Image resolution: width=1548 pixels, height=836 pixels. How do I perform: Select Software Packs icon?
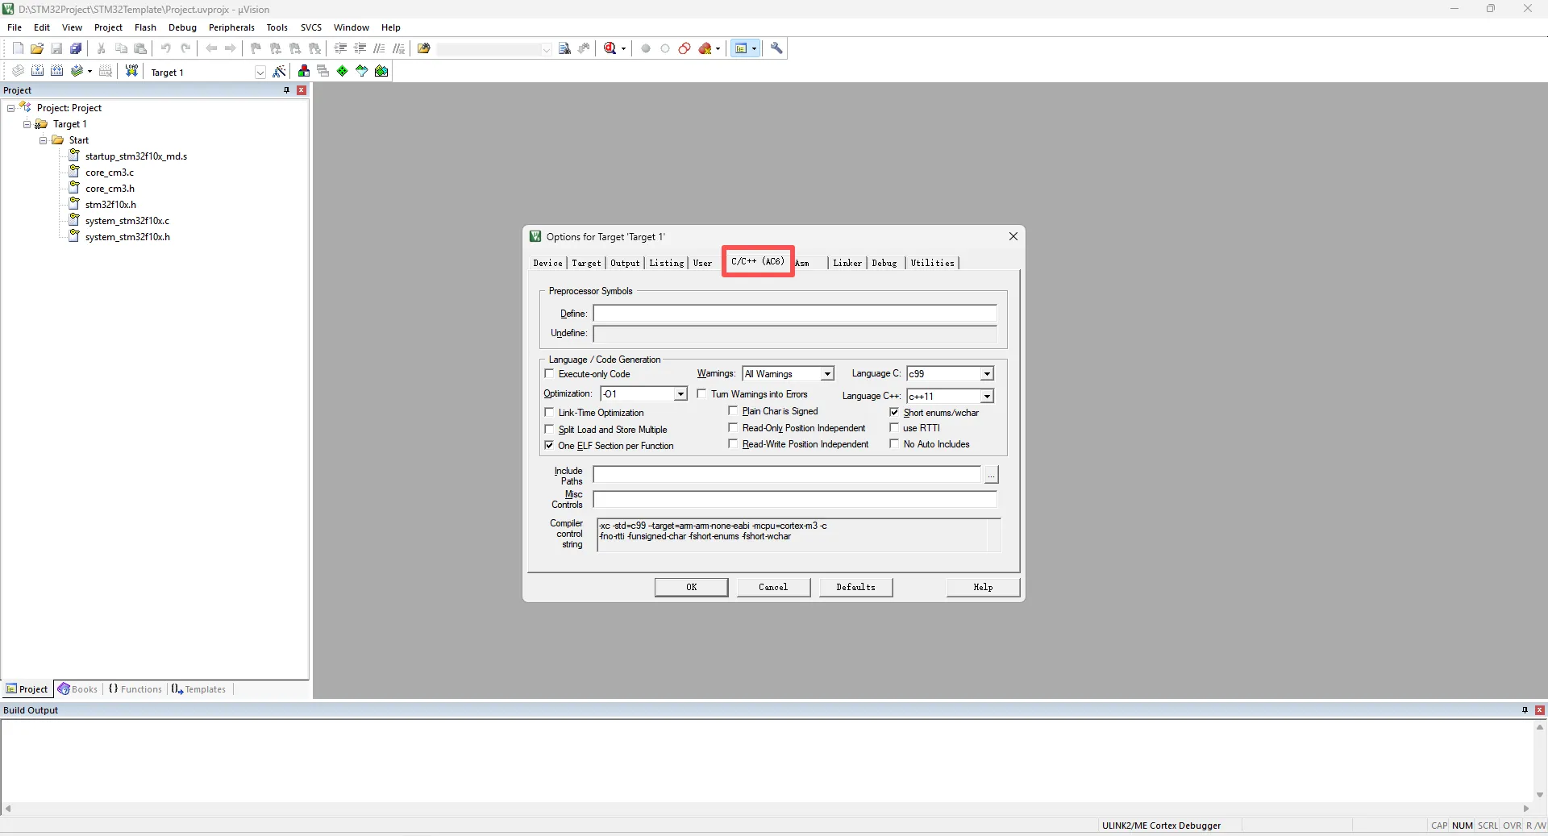point(362,71)
